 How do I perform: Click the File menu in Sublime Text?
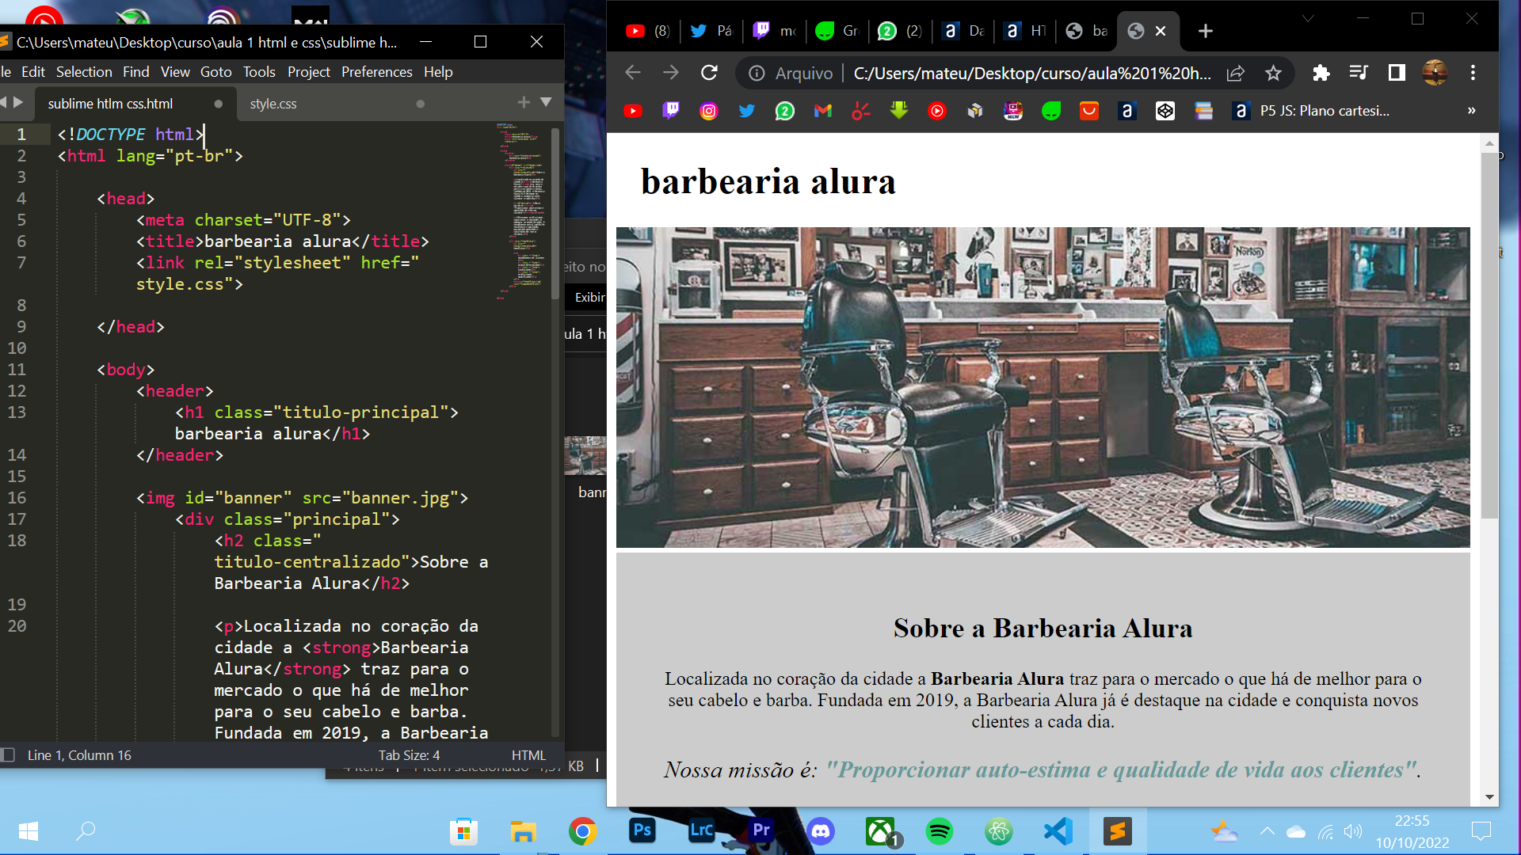7,71
